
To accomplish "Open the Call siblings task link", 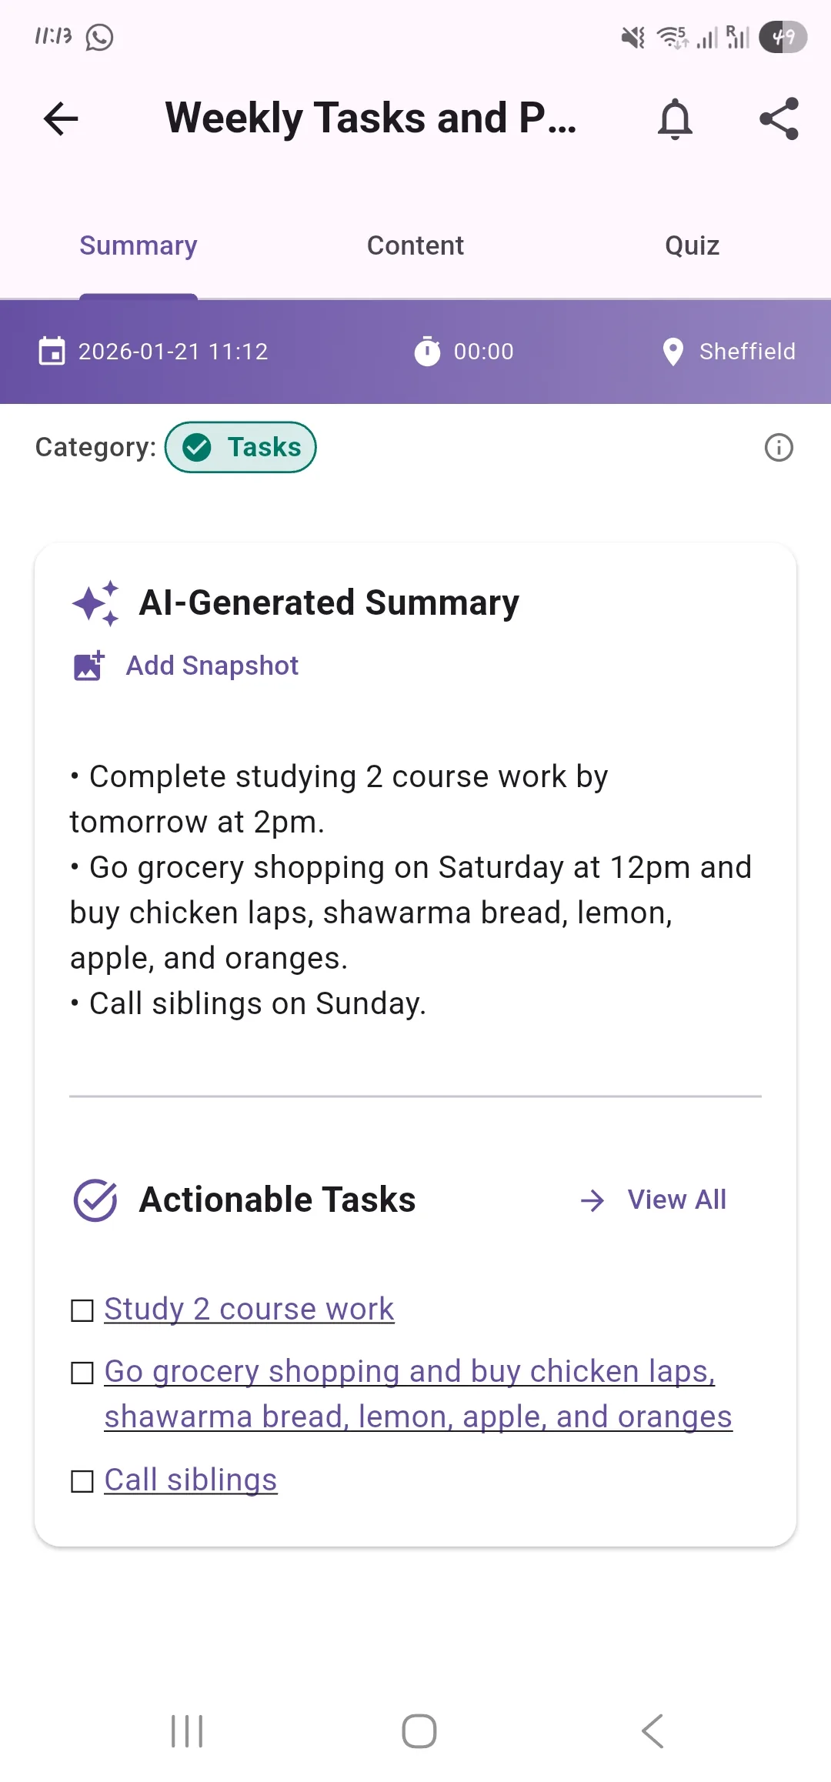I will (189, 1480).
